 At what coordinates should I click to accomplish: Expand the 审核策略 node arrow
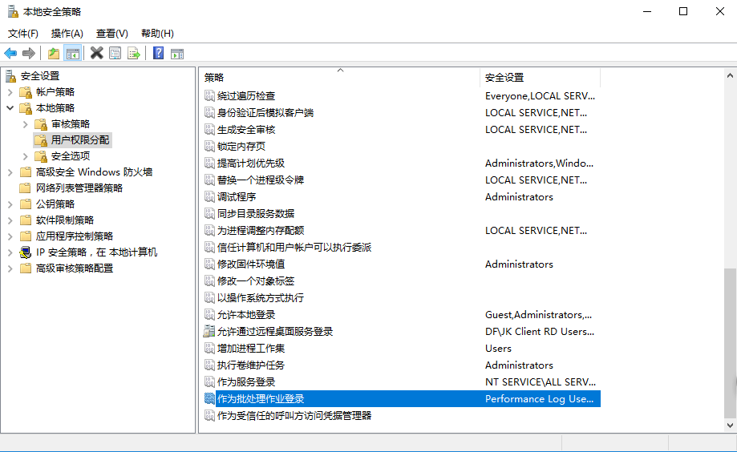click(x=26, y=124)
